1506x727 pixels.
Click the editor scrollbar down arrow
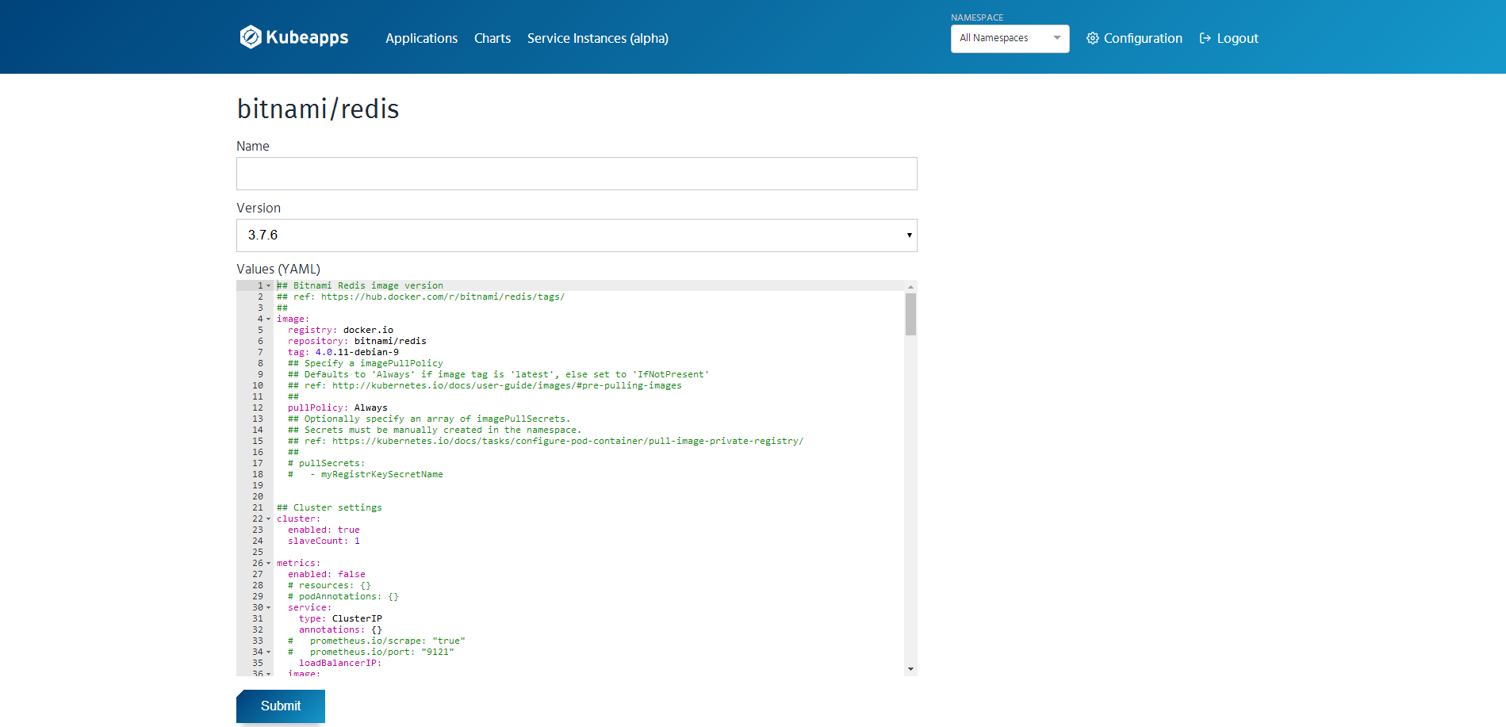click(910, 669)
